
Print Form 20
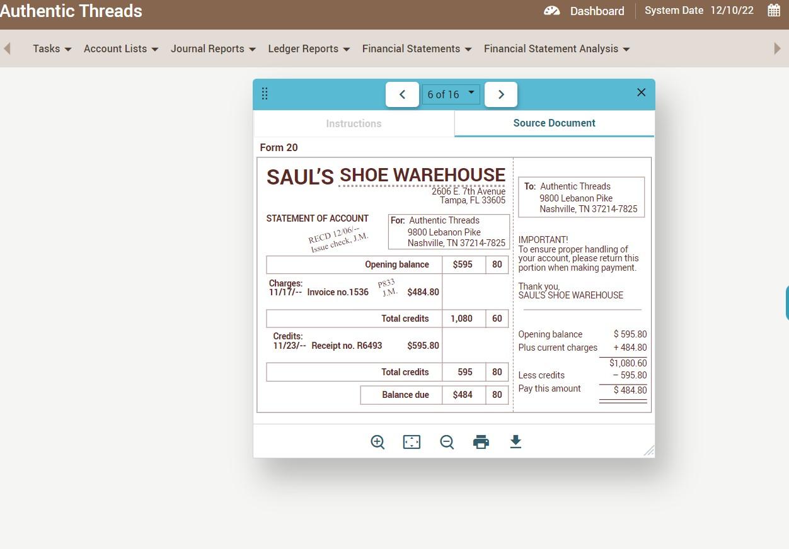pyautogui.click(x=481, y=441)
